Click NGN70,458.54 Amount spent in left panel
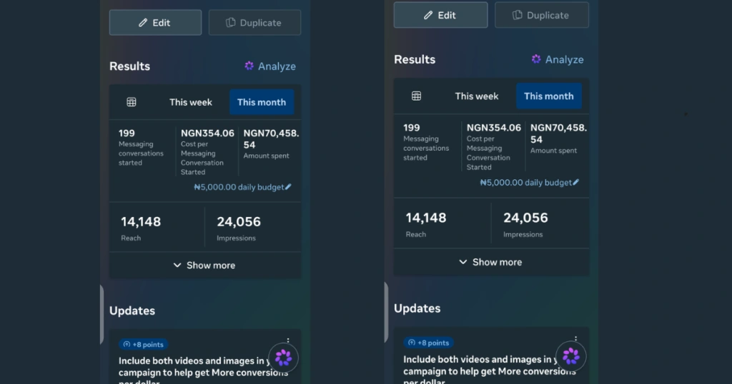This screenshot has height=384, width=732. (271, 143)
